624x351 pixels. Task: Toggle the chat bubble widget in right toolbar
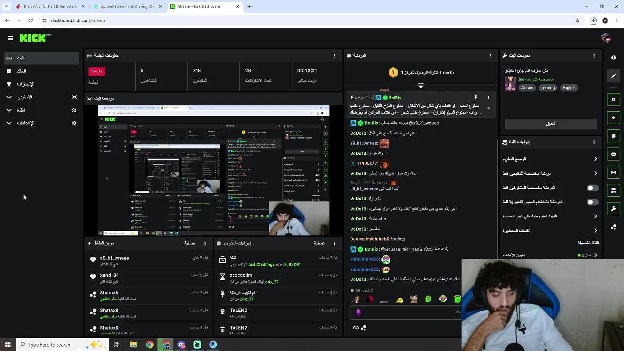pyautogui.click(x=613, y=154)
